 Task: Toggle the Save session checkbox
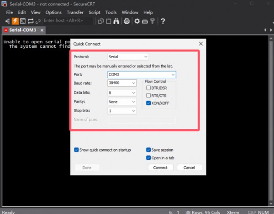click(148, 150)
